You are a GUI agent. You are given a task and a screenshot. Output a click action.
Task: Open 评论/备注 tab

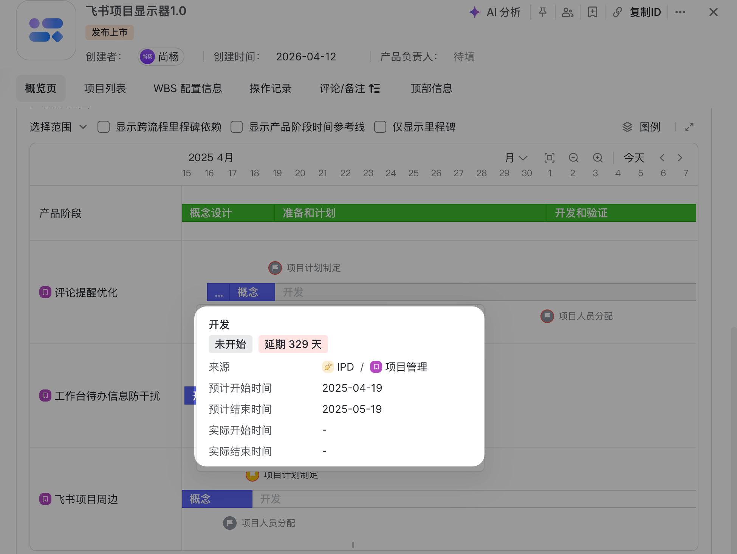[x=350, y=88]
